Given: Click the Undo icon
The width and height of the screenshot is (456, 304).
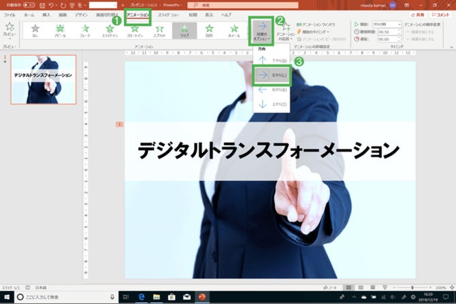Looking at the screenshot, I should coord(51,5).
